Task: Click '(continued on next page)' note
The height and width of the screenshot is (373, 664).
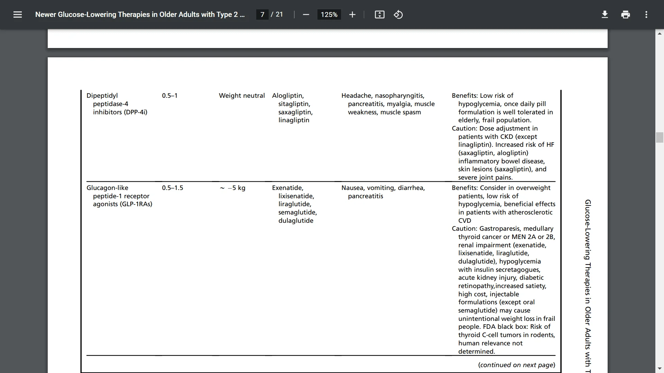Action: [x=517, y=365]
